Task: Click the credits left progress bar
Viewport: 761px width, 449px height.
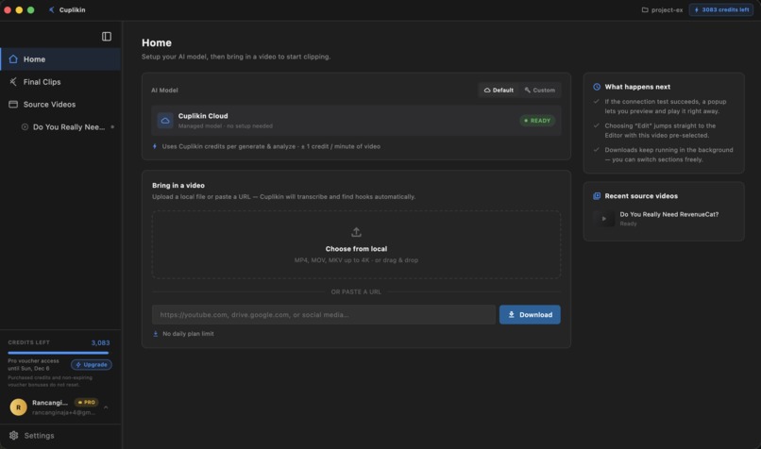Action: click(59, 353)
